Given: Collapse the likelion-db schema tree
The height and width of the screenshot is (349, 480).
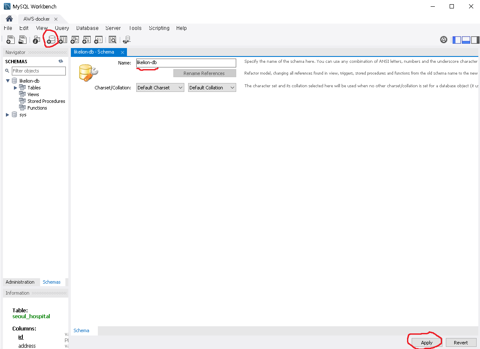Looking at the screenshot, I should (x=8, y=81).
